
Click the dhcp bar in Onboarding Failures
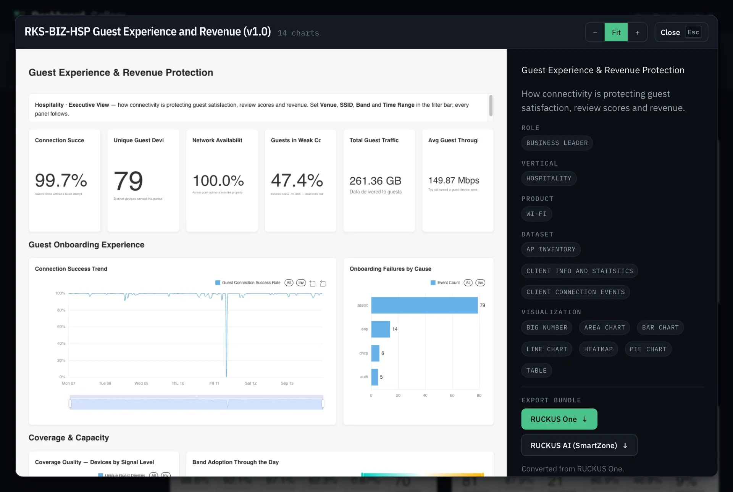pos(375,353)
